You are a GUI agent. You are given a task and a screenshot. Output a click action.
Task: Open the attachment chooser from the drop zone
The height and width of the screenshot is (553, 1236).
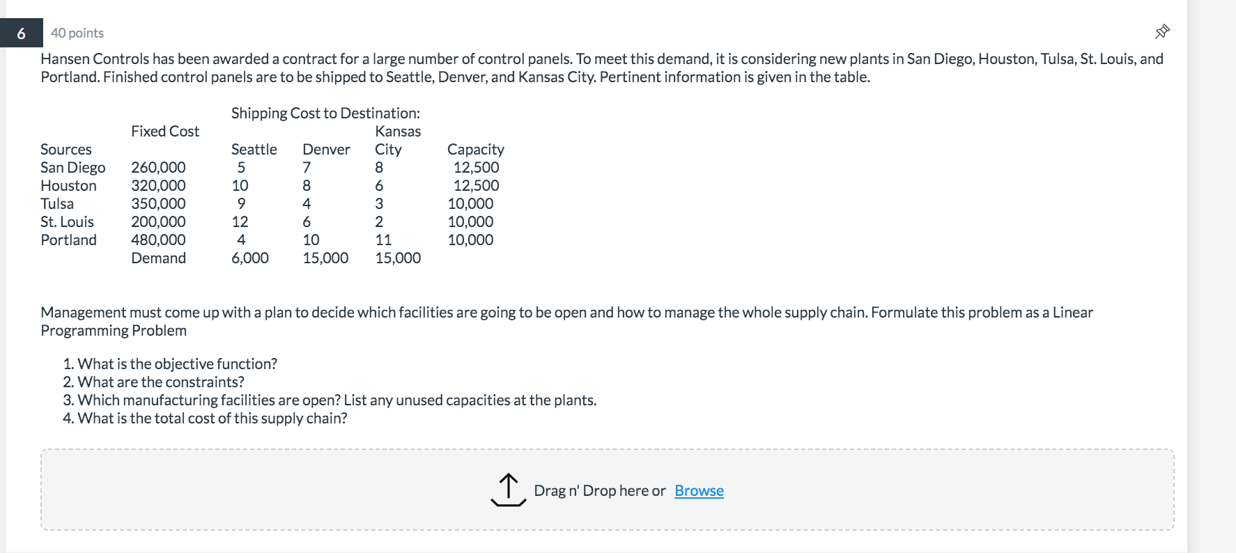pyautogui.click(x=698, y=490)
